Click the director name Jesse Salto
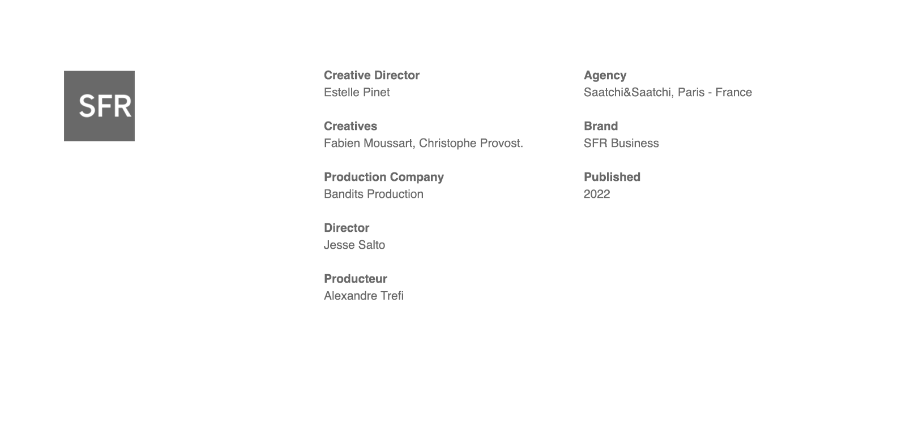This screenshot has height=424, width=906. (x=354, y=245)
